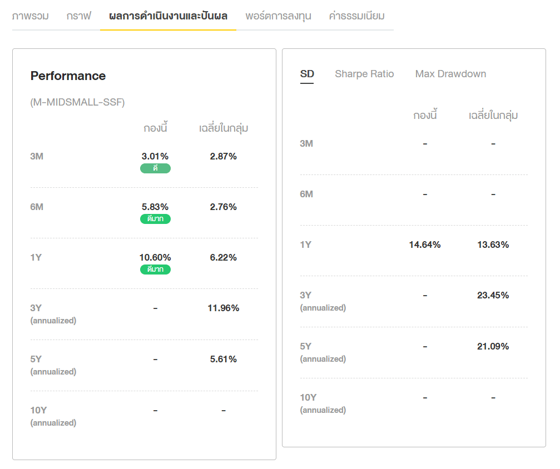Select the ผลการดำเนินงานและปันผล tab
The height and width of the screenshot is (469, 560).
[168, 16]
